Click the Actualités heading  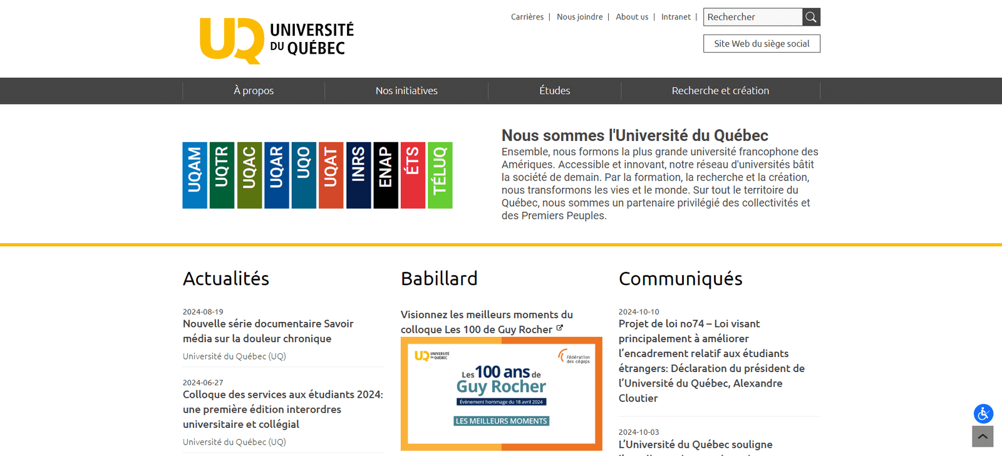pos(226,279)
